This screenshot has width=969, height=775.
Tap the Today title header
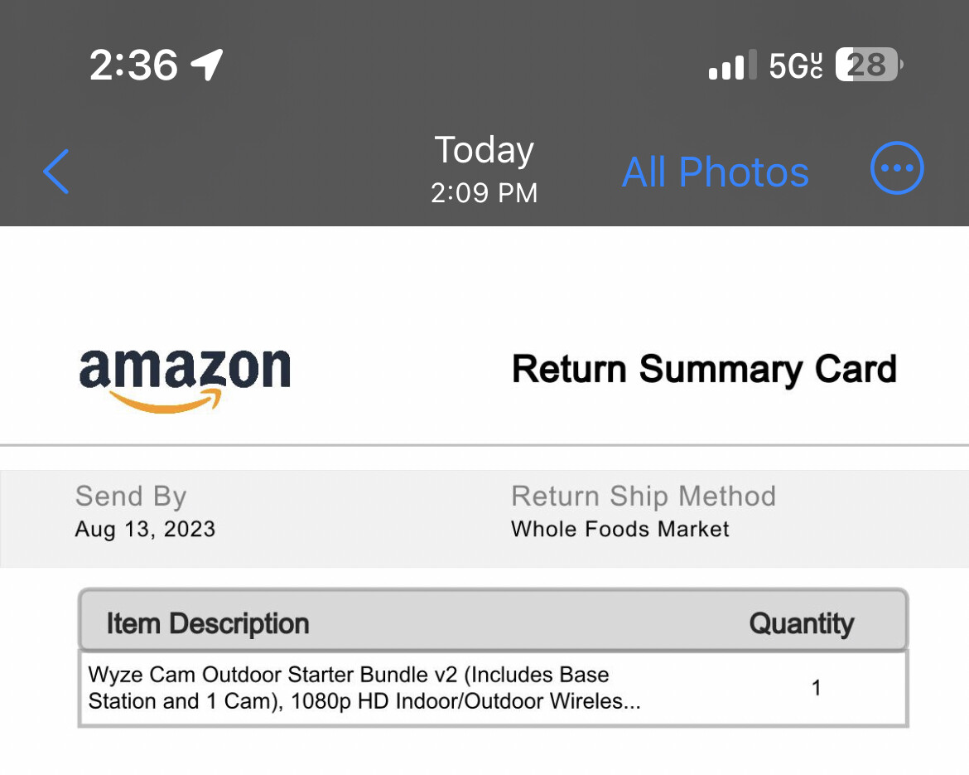pyautogui.click(x=485, y=150)
